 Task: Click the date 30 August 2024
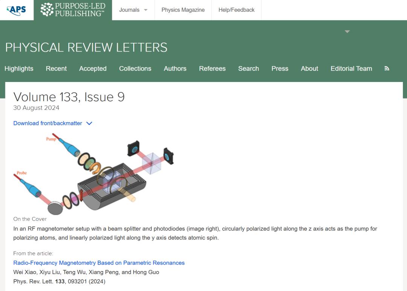(36, 108)
